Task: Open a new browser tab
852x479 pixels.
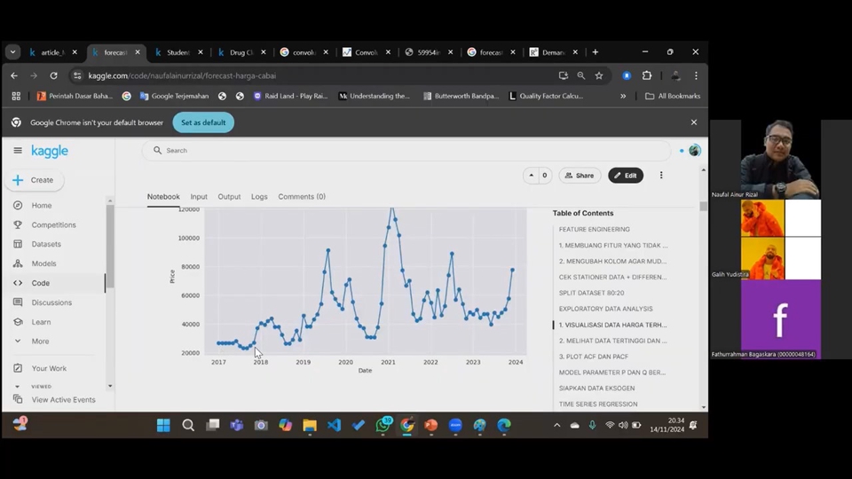Action: click(595, 52)
